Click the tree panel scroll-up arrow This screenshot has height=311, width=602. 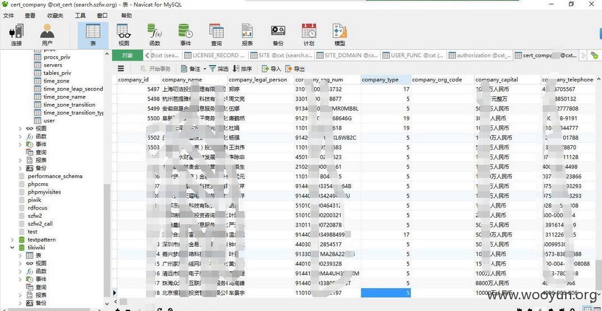(x=107, y=54)
